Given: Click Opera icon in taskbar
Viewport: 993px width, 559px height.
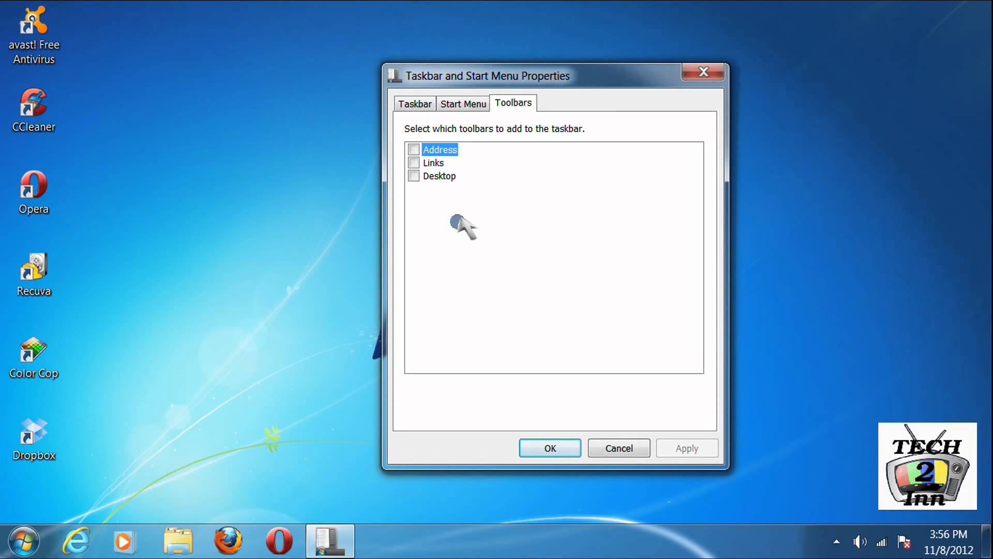Looking at the screenshot, I should [x=279, y=541].
